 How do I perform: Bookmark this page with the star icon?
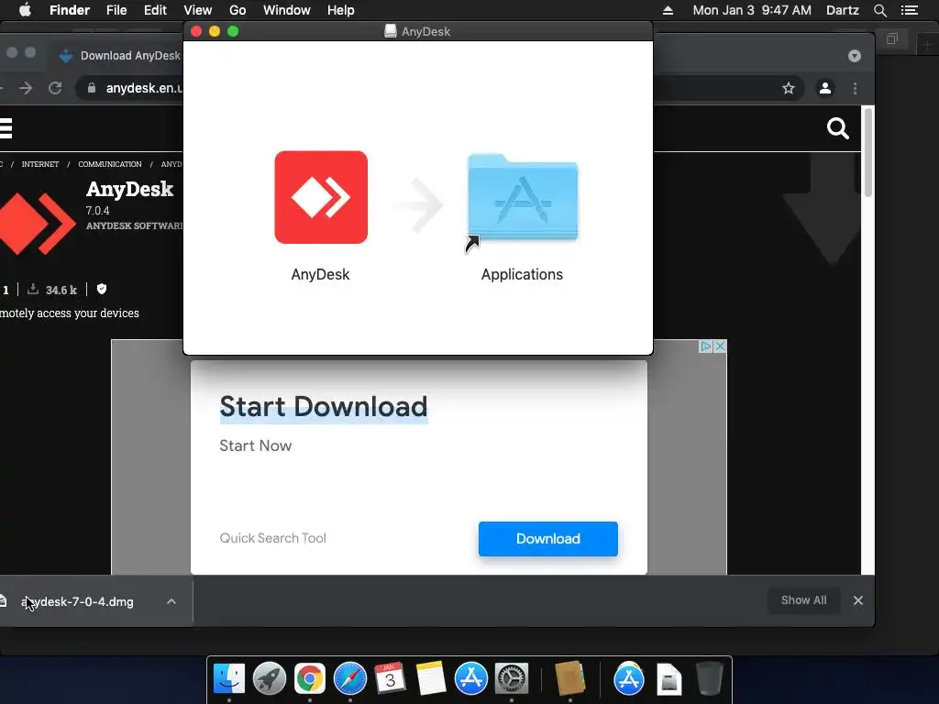click(788, 89)
